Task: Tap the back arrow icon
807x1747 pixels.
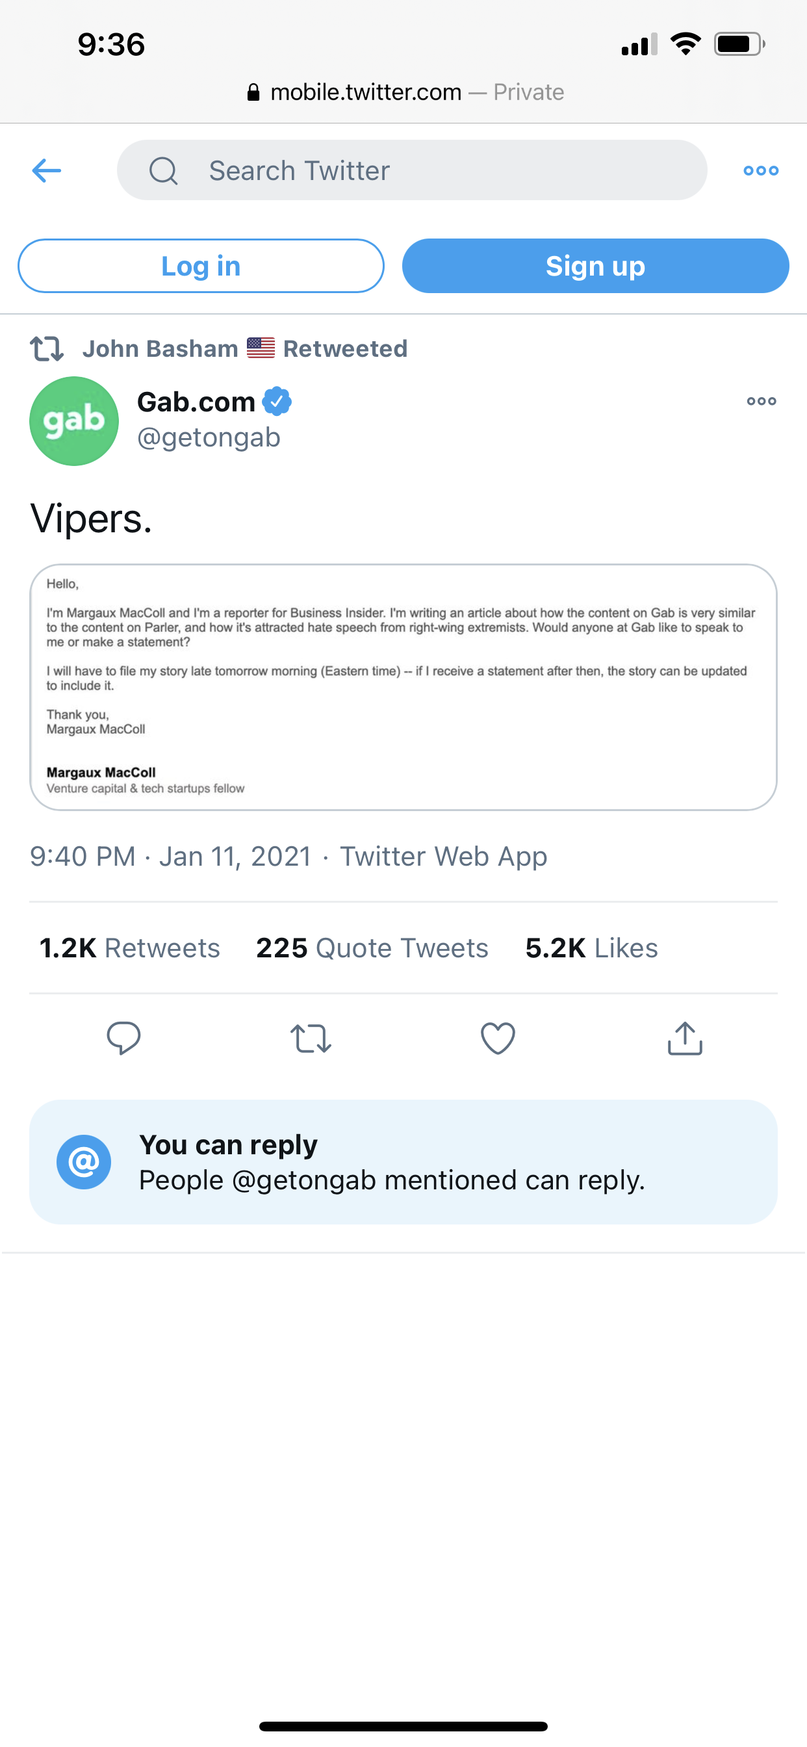Action: coord(47,170)
